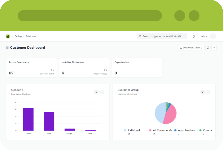223x150 pixels.
Task: Go to Customer in the breadcrumb
Action: click(31, 36)
